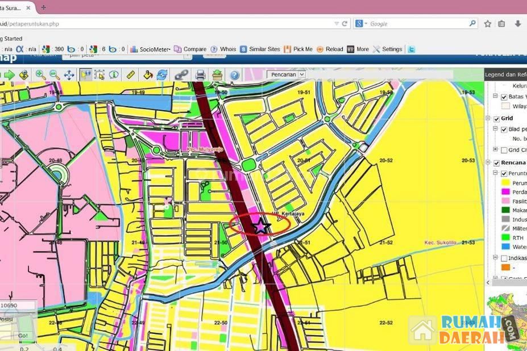Click the blue Water legend color swatch

coord(505,247)
